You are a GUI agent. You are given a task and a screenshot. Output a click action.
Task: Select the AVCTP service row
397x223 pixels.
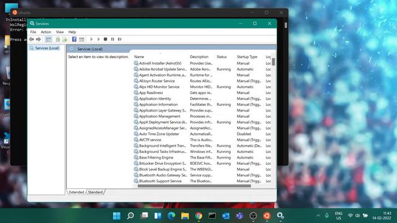203,140
